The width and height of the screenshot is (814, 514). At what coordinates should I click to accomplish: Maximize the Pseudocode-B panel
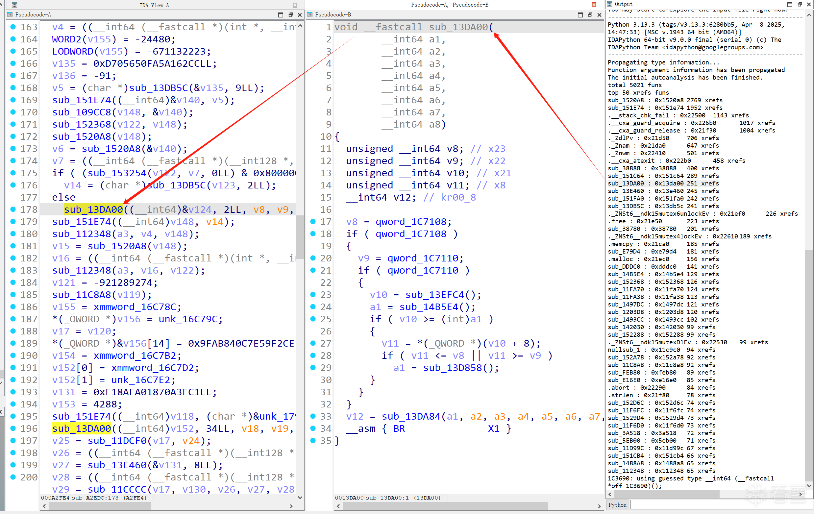(580, 15)
